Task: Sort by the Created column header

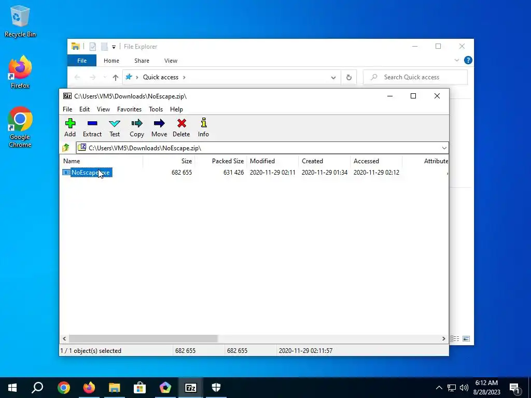Action: [325, 161]
